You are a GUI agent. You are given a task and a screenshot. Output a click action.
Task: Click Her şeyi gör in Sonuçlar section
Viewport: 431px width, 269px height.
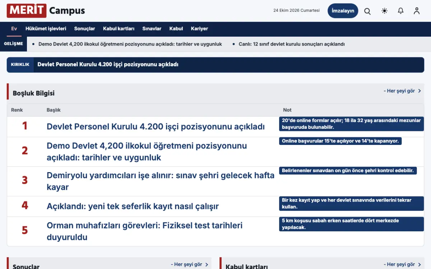[x=186, y=265]
